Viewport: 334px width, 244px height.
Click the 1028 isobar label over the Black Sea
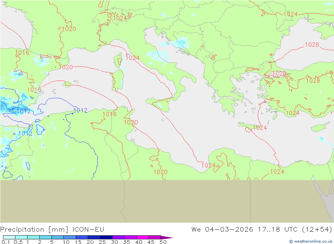312,45
